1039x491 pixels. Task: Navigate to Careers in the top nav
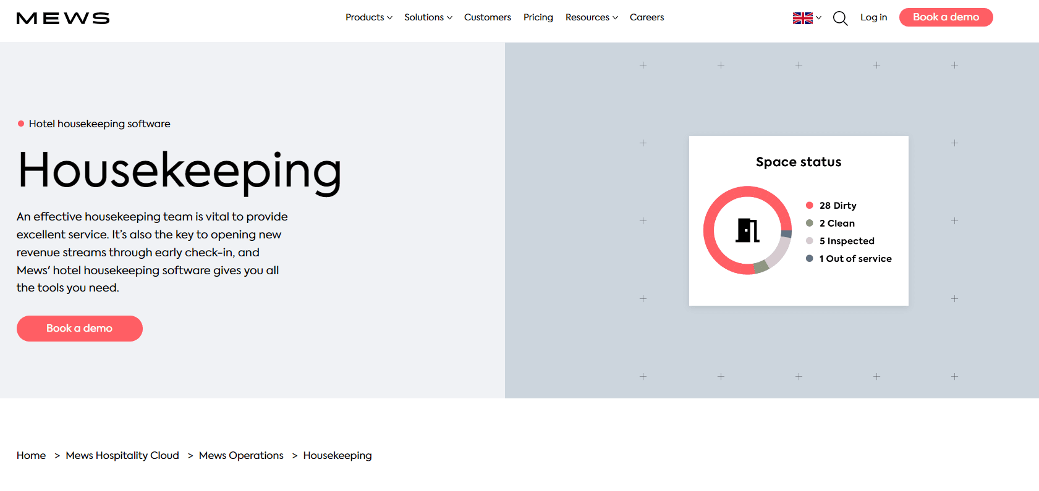click(x=647, y=17)
